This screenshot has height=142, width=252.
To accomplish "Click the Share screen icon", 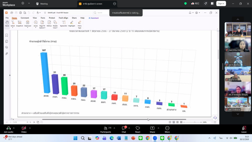I will click(152, 128).
